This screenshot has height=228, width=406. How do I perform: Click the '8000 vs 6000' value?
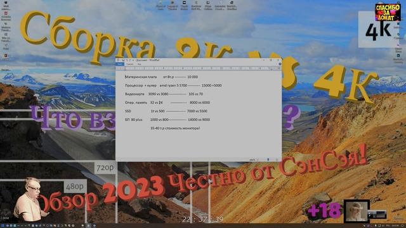click(x=200, y=103)
